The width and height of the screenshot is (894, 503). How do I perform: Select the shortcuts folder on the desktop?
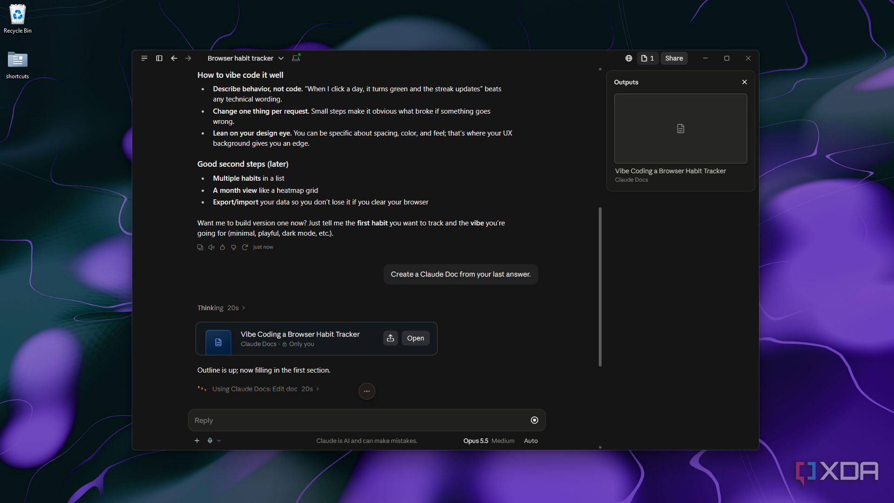(x=18, y=65)
